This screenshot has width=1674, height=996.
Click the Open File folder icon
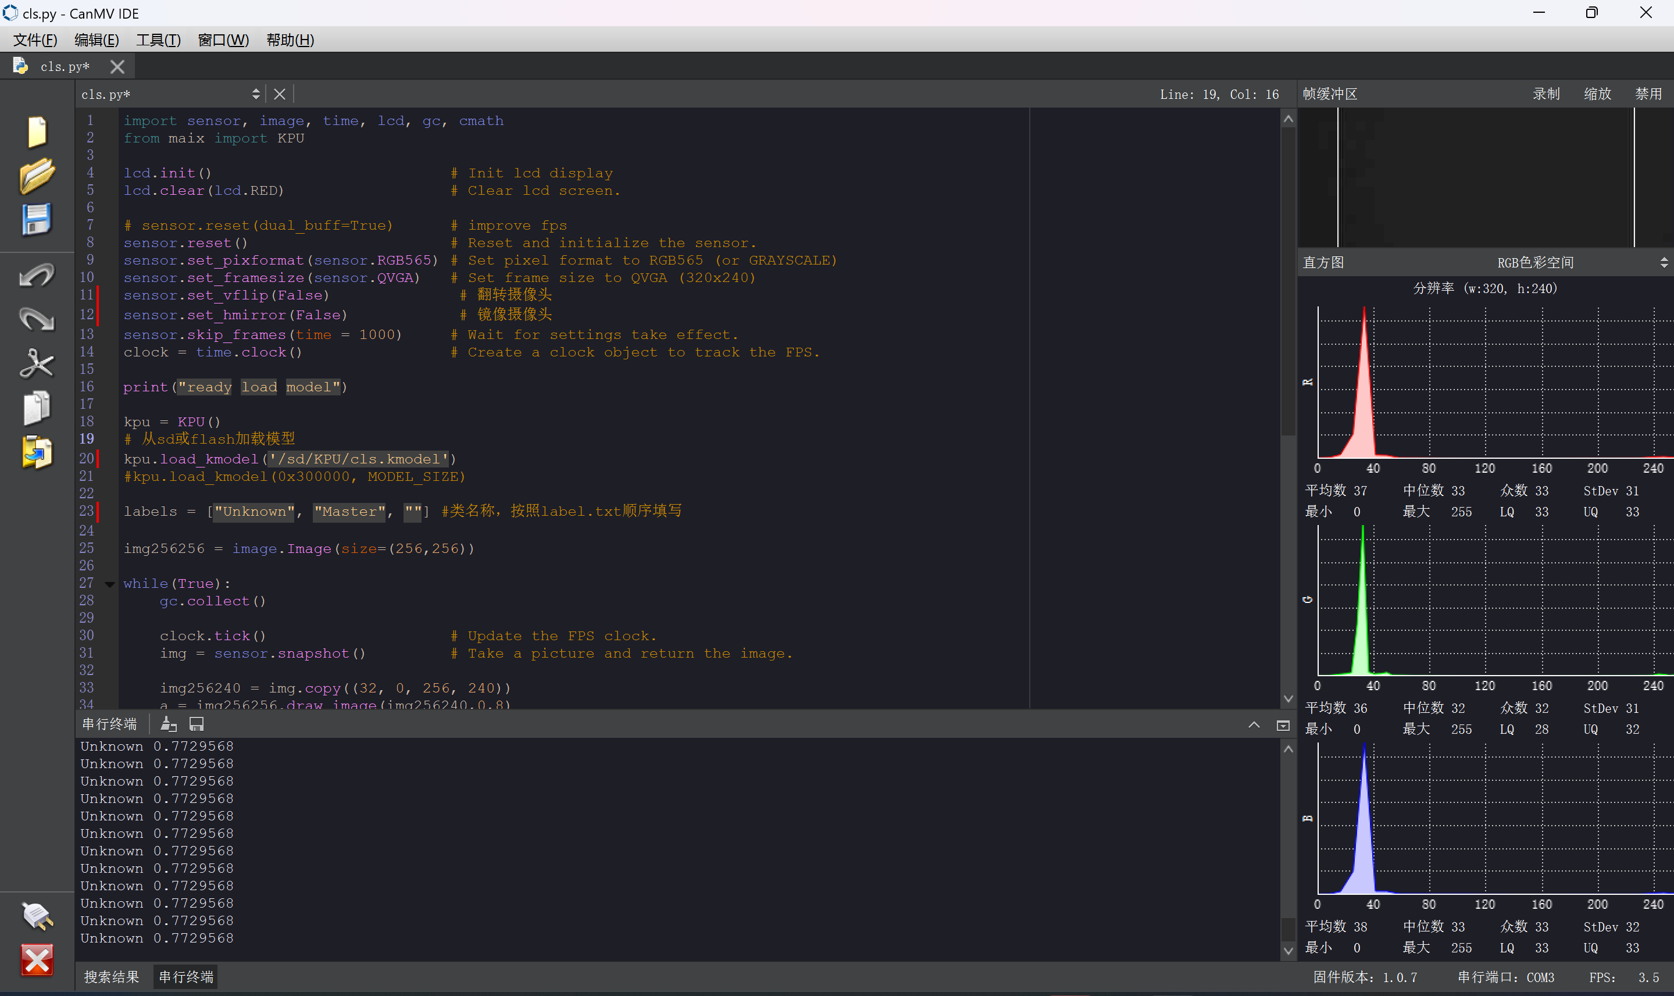pos(37,176)
